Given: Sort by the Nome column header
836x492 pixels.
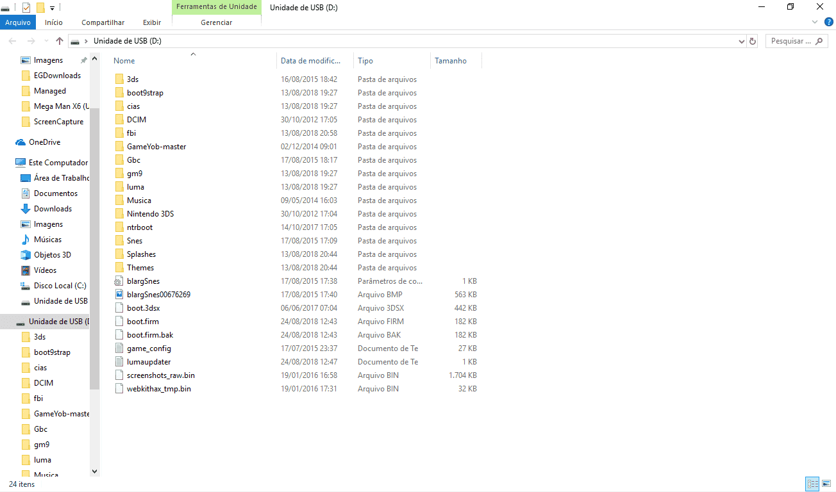Looking at the screenshot, I should [124, 61].
